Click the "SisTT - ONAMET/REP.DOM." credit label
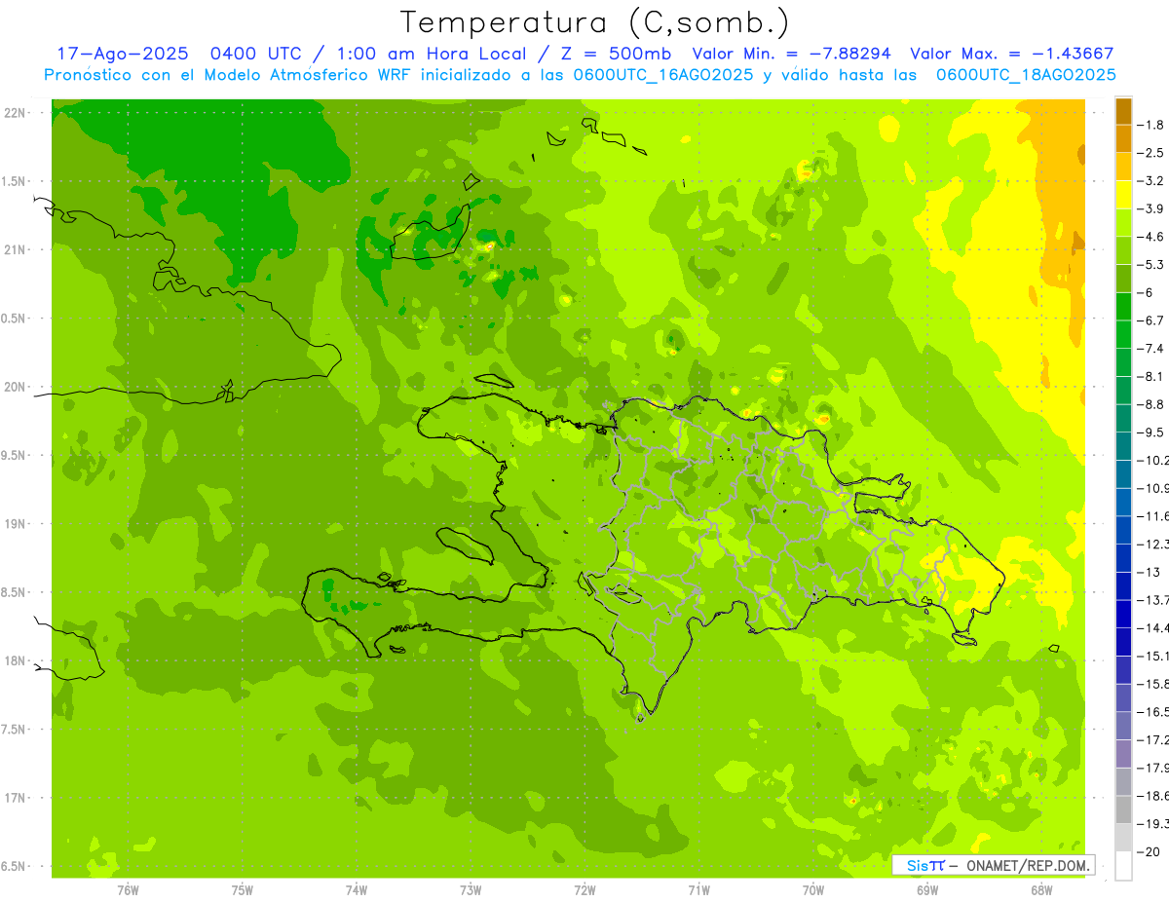 994,865
